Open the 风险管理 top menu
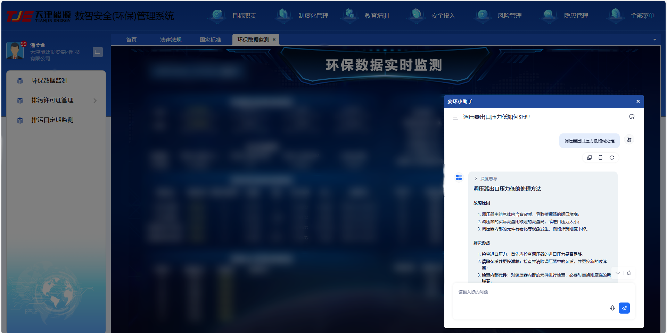The image size is (667, 333). tap(510, 16)
